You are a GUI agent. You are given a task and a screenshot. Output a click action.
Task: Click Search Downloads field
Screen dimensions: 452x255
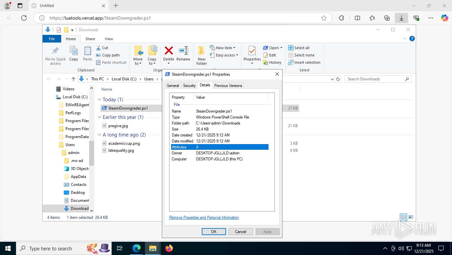click(x=378, y=79)
